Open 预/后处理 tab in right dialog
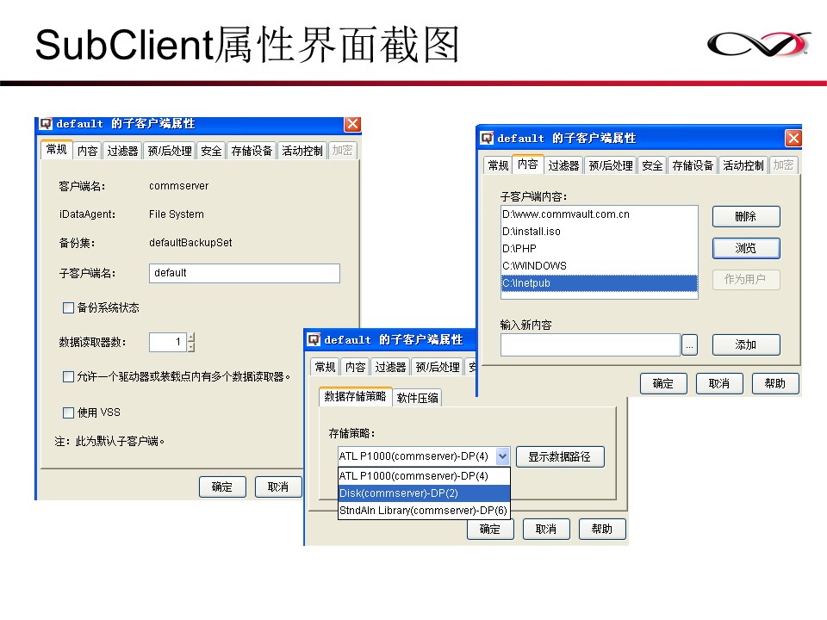The image size is (827, 620). tap(610, 165)
